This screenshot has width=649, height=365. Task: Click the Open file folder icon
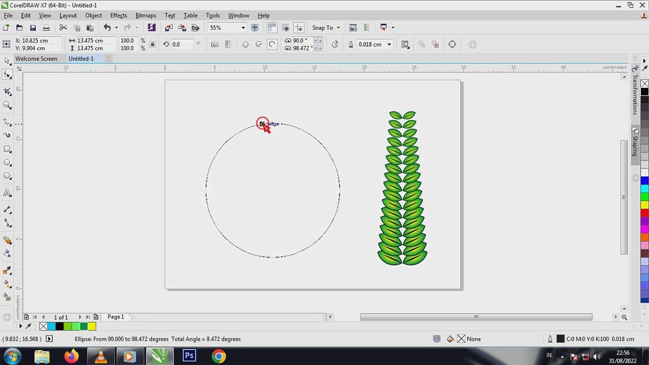(x=20, y=28)
